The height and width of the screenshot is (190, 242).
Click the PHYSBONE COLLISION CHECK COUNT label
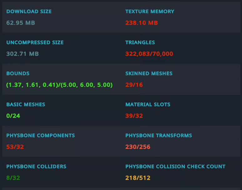pos(175,166)
